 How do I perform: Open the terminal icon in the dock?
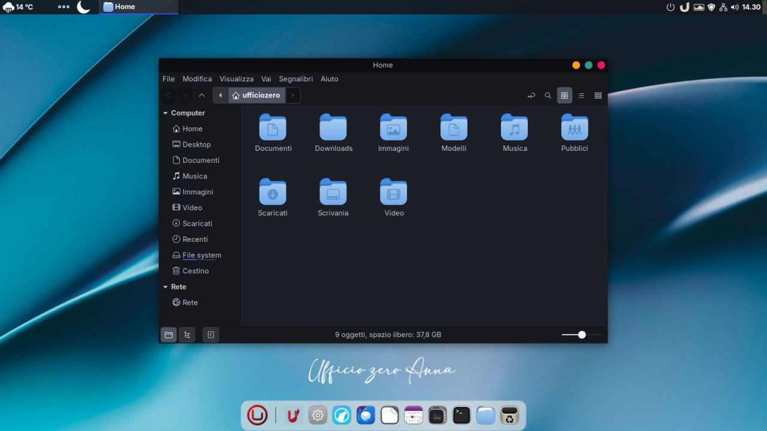(461, 415)
